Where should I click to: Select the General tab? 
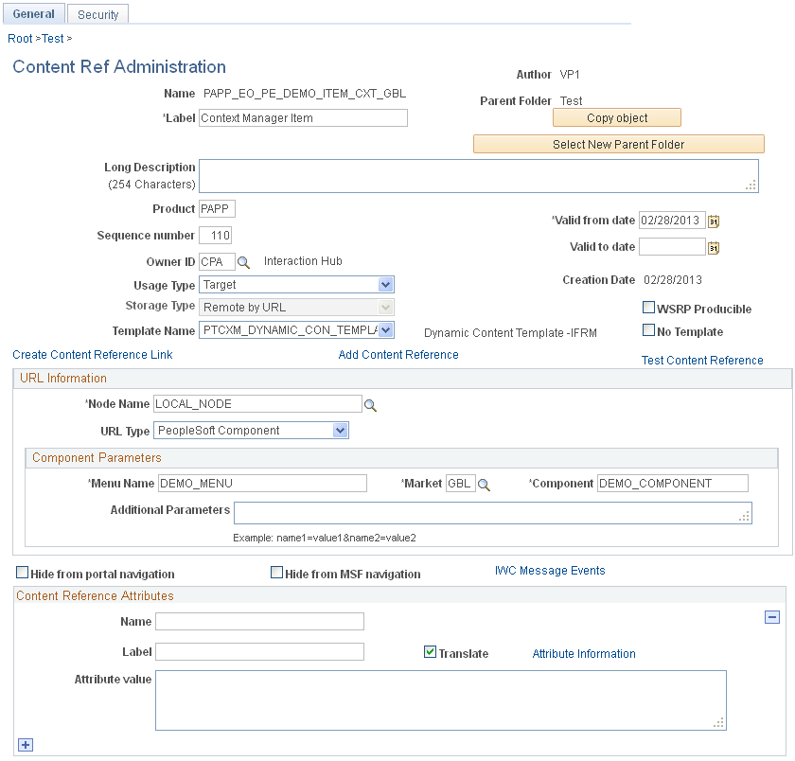(x=34, y=14)
